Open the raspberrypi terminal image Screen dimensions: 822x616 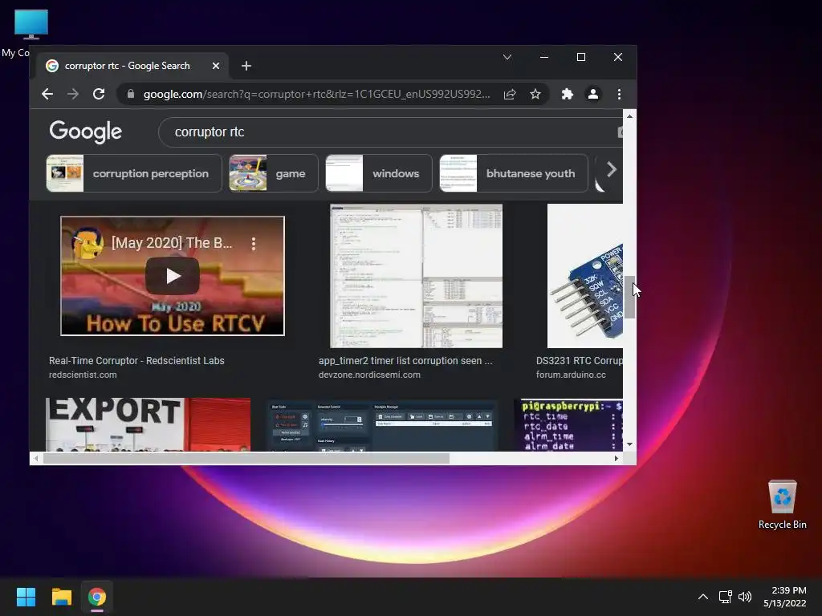tap(571, 425)
